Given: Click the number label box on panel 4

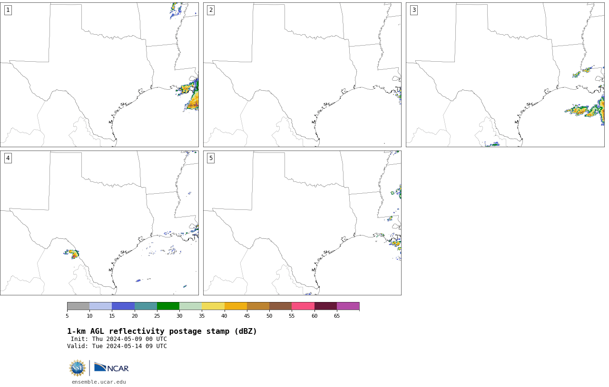Looking at the screenshot, I should 8,158.
